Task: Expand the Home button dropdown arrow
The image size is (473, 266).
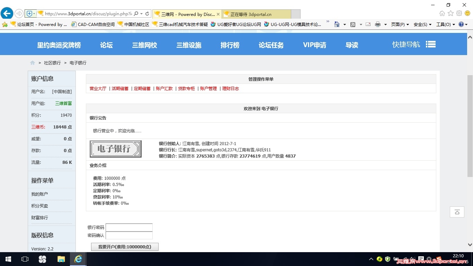Action: tap(345, 25)
